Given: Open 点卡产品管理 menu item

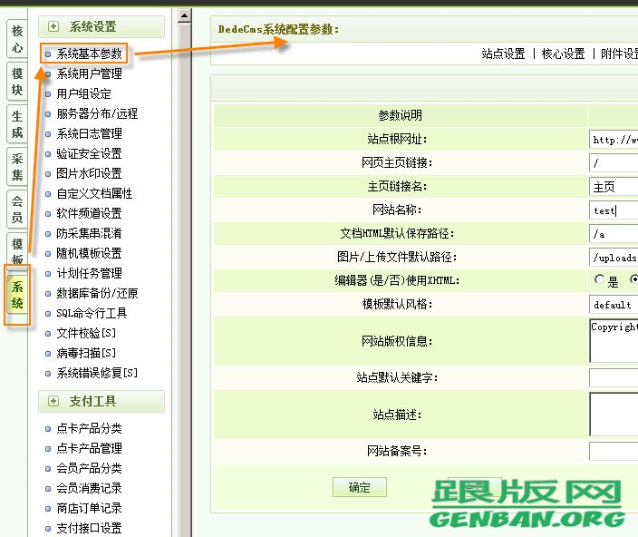Looking at the screenshot, I should tap(89, 448).
